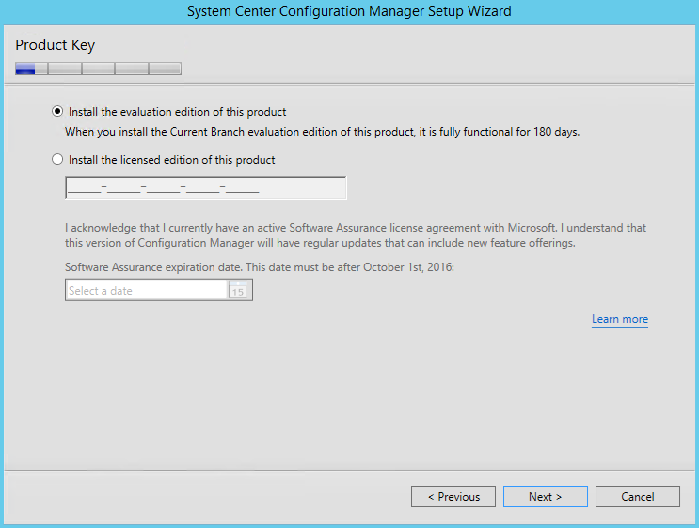Click the Software Assurance acknowledgment paragraph

(356, 235)
